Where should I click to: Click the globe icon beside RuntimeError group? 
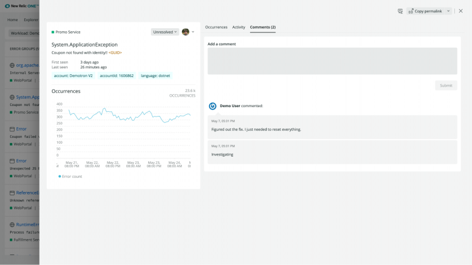(12, 225)
